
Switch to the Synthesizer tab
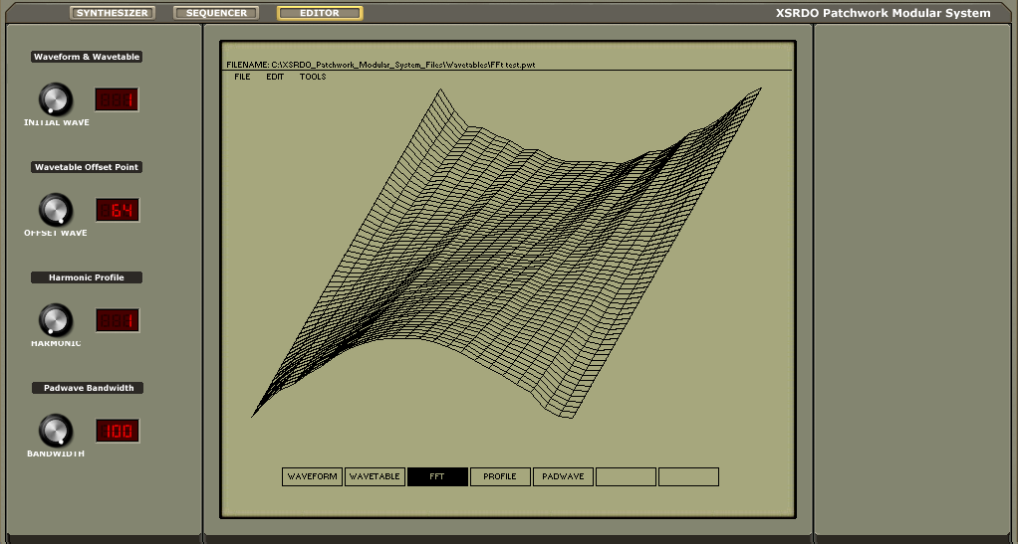113,13
